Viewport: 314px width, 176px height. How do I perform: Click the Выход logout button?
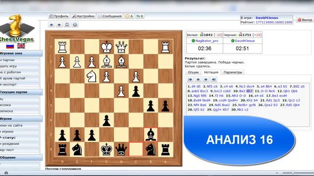tap(305, 20)
